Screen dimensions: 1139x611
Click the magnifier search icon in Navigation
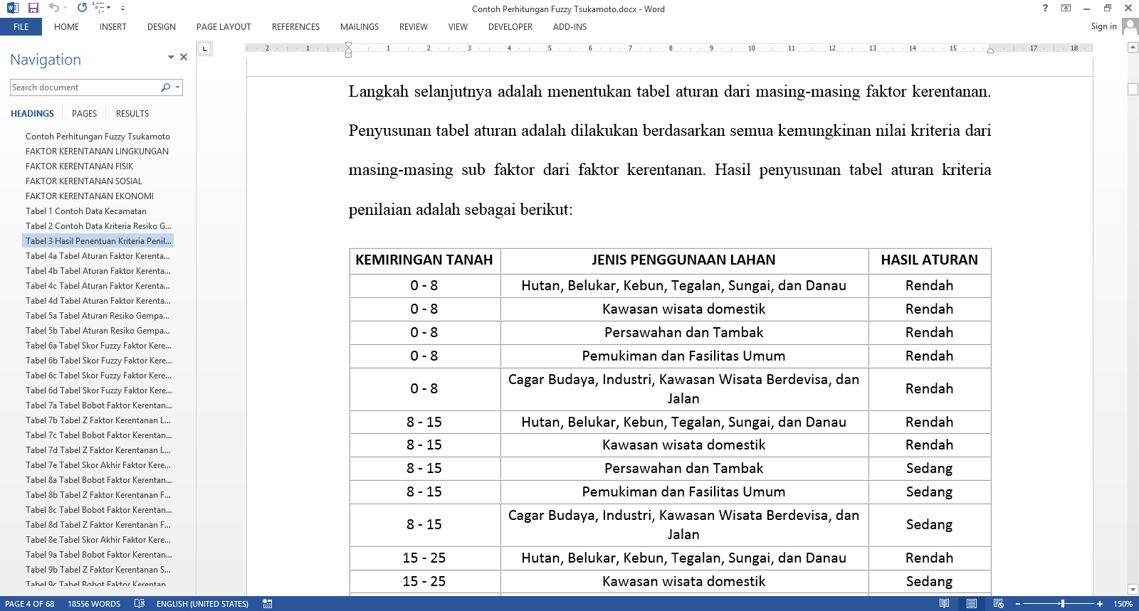pos(166,87)
